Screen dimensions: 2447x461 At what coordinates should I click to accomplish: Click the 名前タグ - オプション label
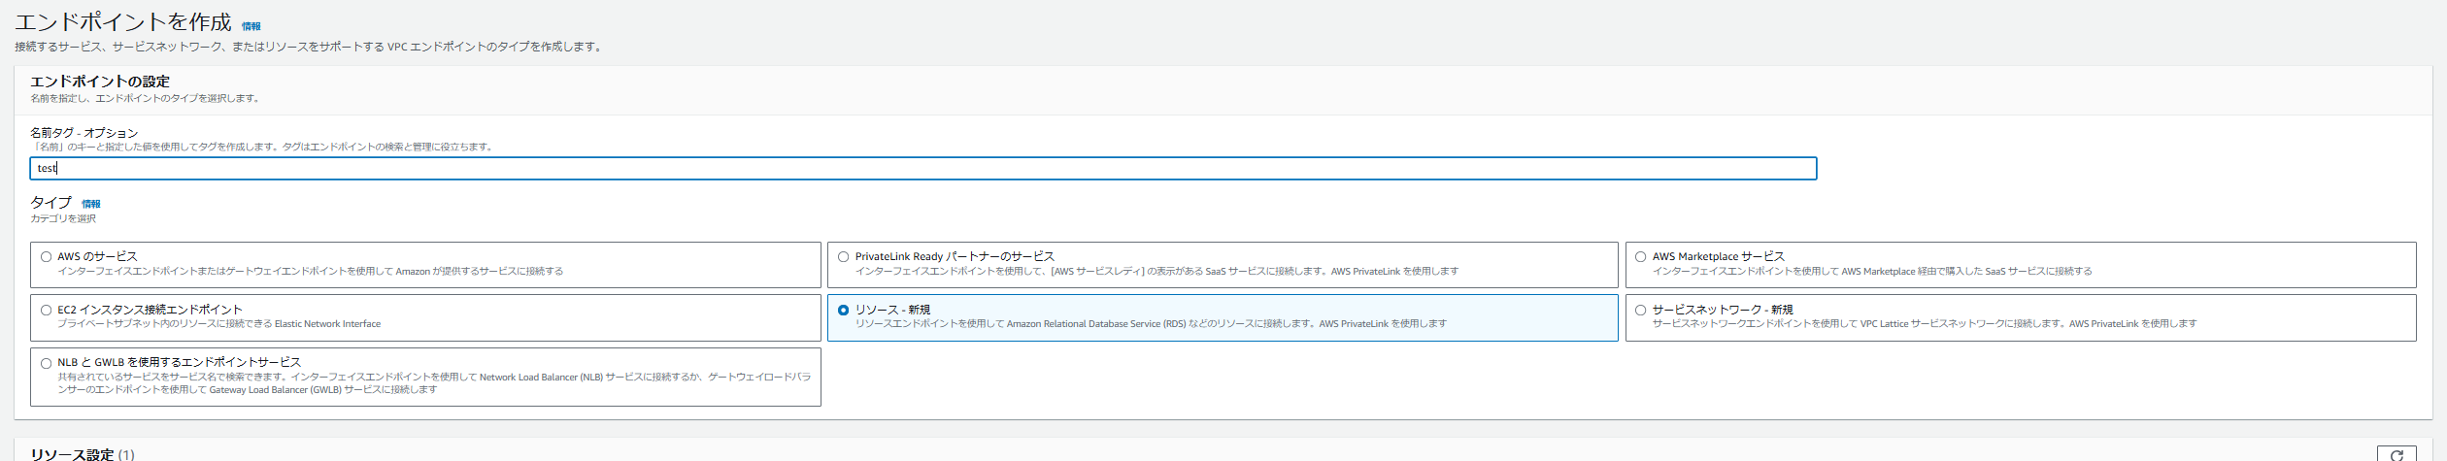(x=84, y=133)
